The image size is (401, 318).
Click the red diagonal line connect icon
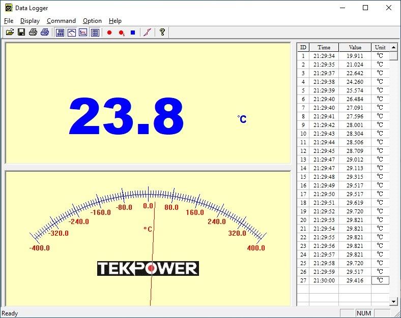[147, 33]
